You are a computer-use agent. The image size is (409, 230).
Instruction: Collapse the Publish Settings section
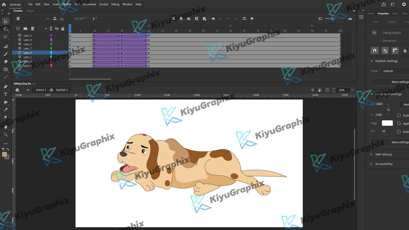point(372,61)
